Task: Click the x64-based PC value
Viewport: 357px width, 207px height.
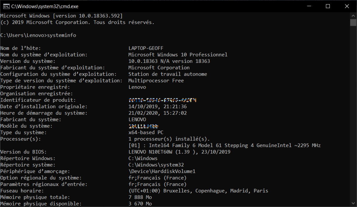Action: [146, 133]
